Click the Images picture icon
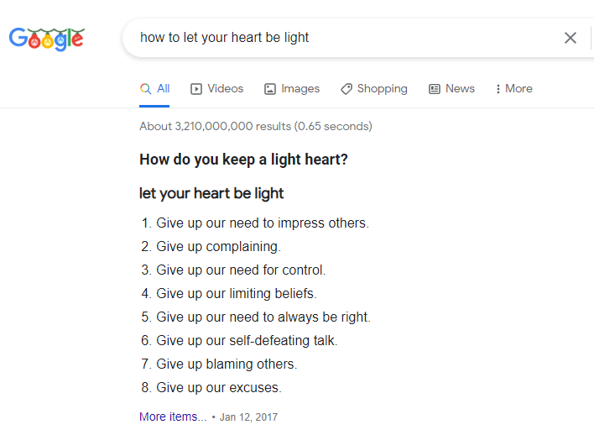594x435 pixels. (270, 89)
